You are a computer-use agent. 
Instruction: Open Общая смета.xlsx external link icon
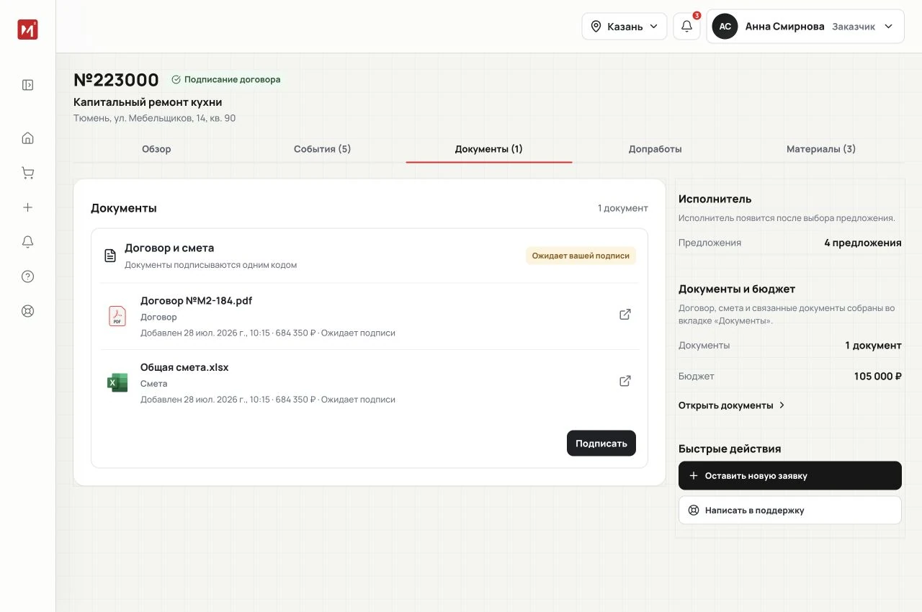tap(625, 381)
